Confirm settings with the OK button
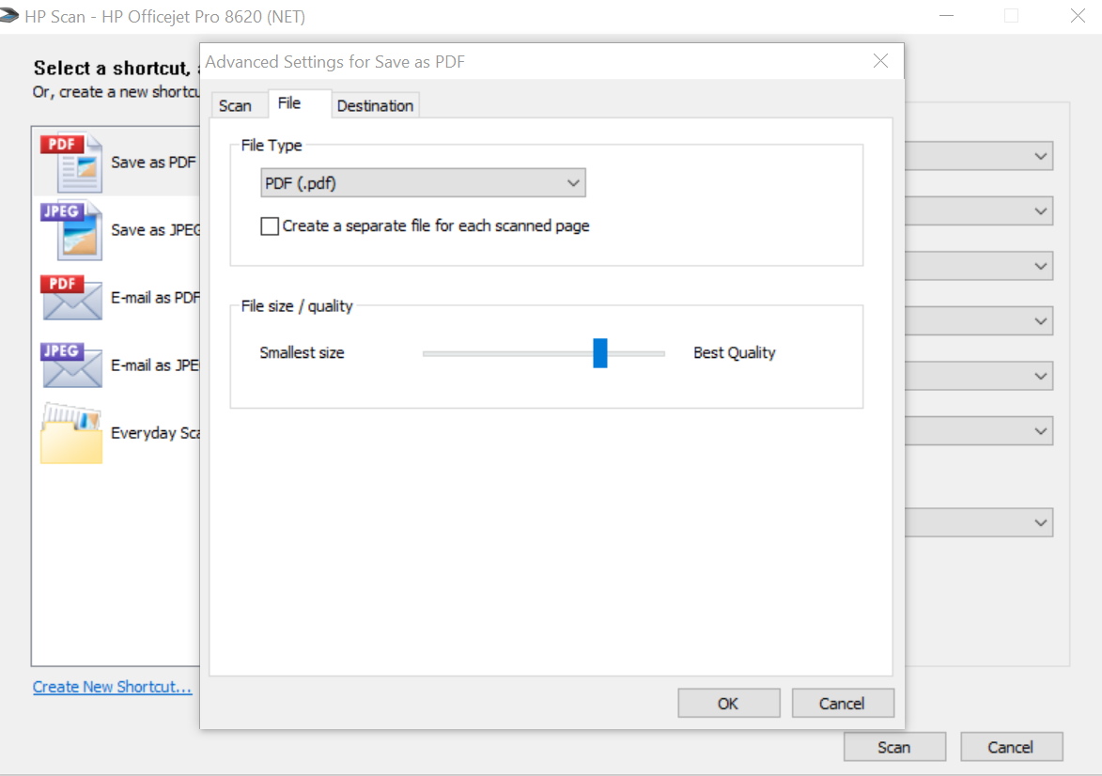 [x=728, y=703]
